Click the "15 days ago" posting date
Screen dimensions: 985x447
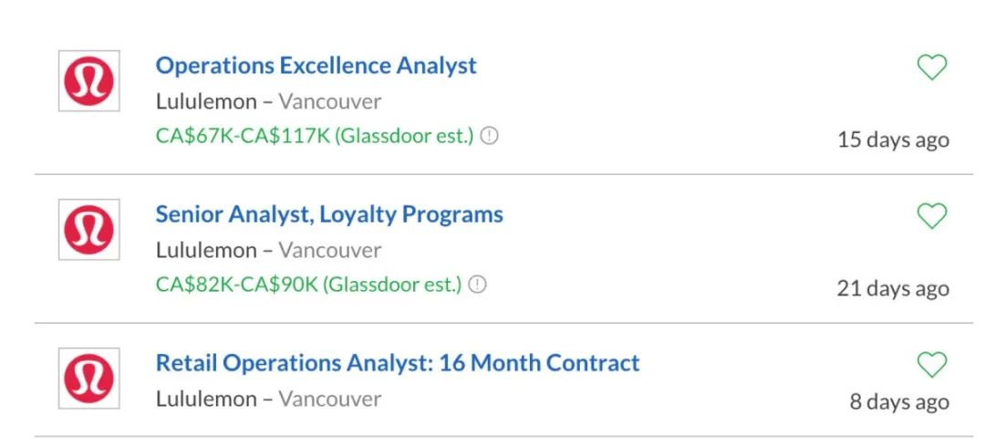pos(893,140)
